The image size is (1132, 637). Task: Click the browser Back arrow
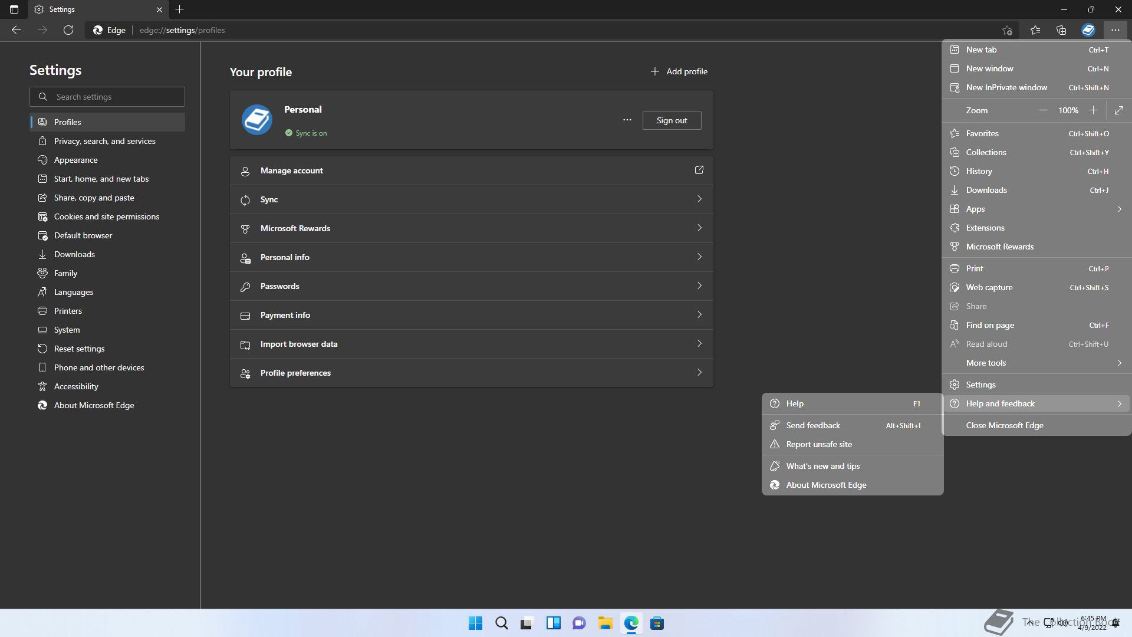[17, 30]
